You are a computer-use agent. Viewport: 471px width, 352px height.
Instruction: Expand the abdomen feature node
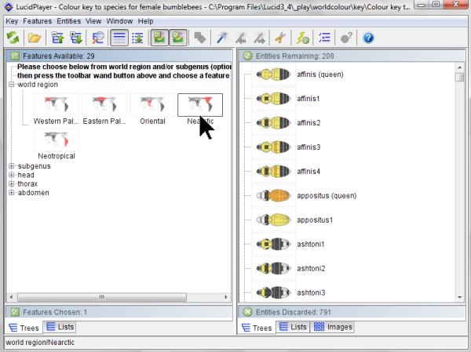point(12,193)
